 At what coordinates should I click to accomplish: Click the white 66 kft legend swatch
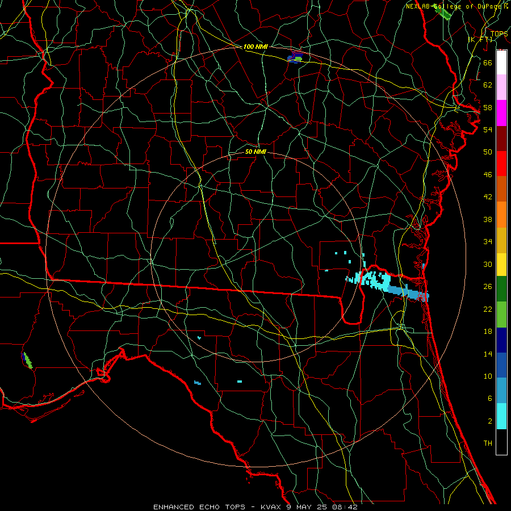(501, 62)
